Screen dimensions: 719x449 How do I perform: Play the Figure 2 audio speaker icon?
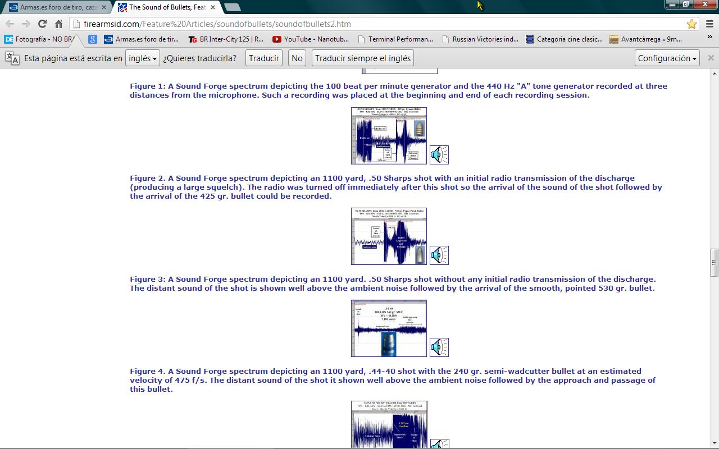[x=439, y=155]
